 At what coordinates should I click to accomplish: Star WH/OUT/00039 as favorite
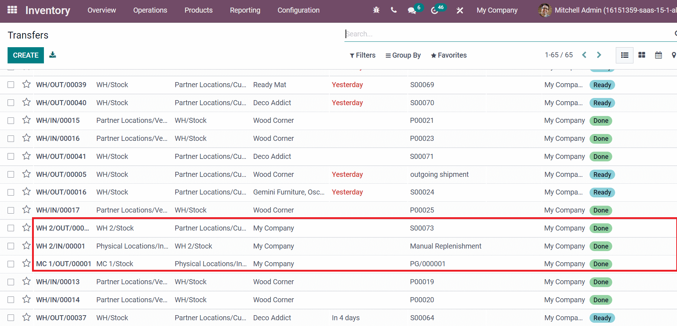pos(26,84)
